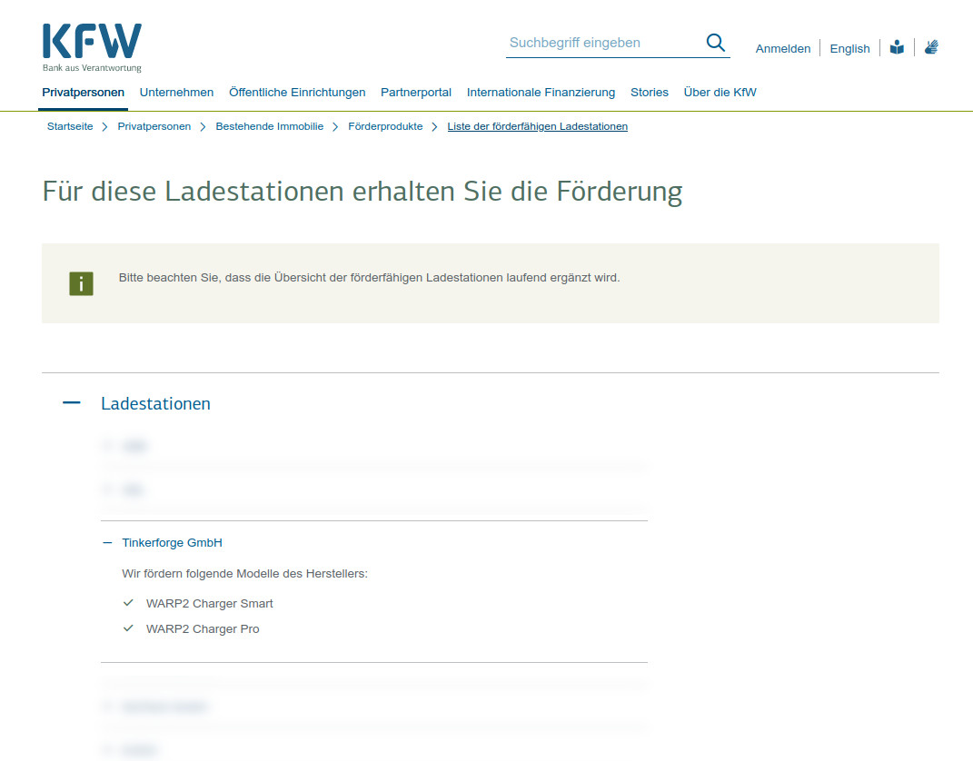Open the Stories menu item
Image resolution: width=973 pixels, height=761 pixels.
click(x=649, y=93)
